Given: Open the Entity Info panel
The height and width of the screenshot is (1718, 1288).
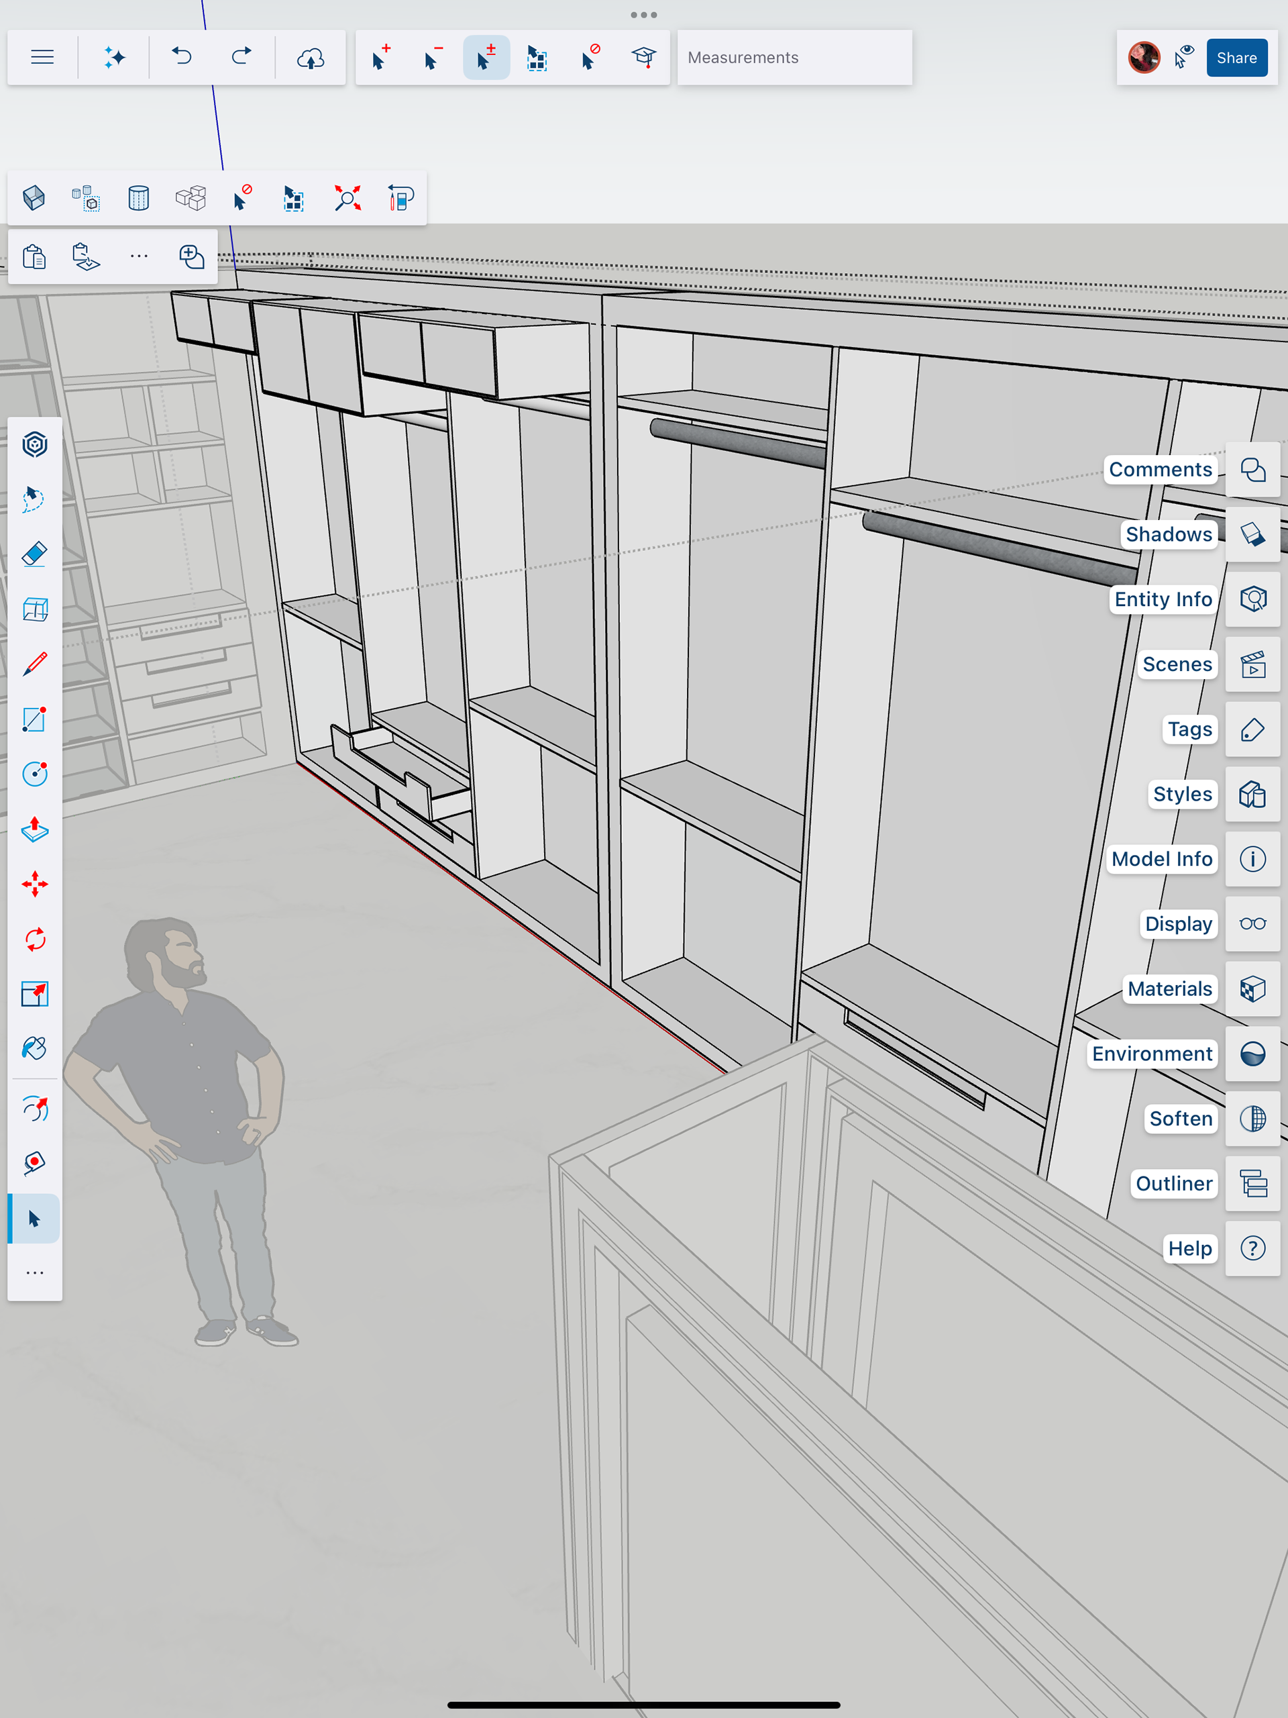Looking at the screenshot, I should (1252, 599).
